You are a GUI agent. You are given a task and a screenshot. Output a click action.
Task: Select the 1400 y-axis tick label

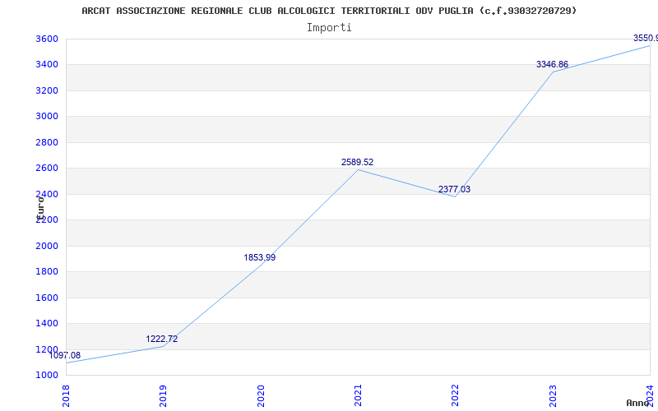click(47, 323)
